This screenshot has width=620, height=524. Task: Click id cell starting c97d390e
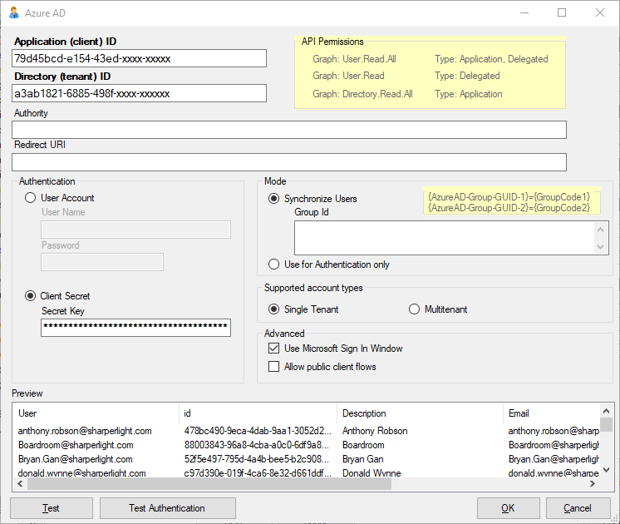click(x=257, y=473)
